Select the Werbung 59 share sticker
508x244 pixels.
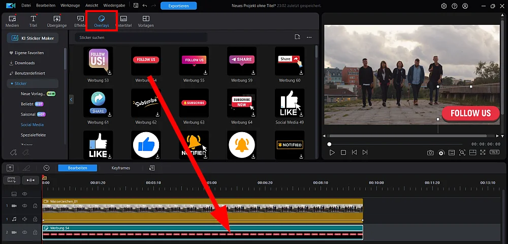(x=242, y=61)
